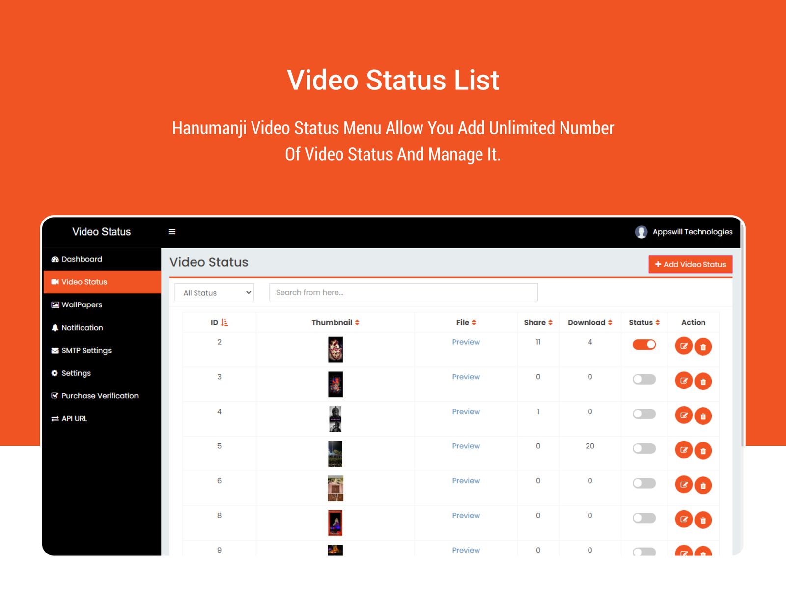Open SMTP Settings in the sidebar

86,351
